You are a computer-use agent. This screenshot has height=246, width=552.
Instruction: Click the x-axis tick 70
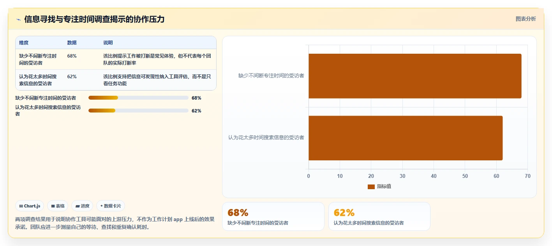pyautogui.click(x=527, y=176)
